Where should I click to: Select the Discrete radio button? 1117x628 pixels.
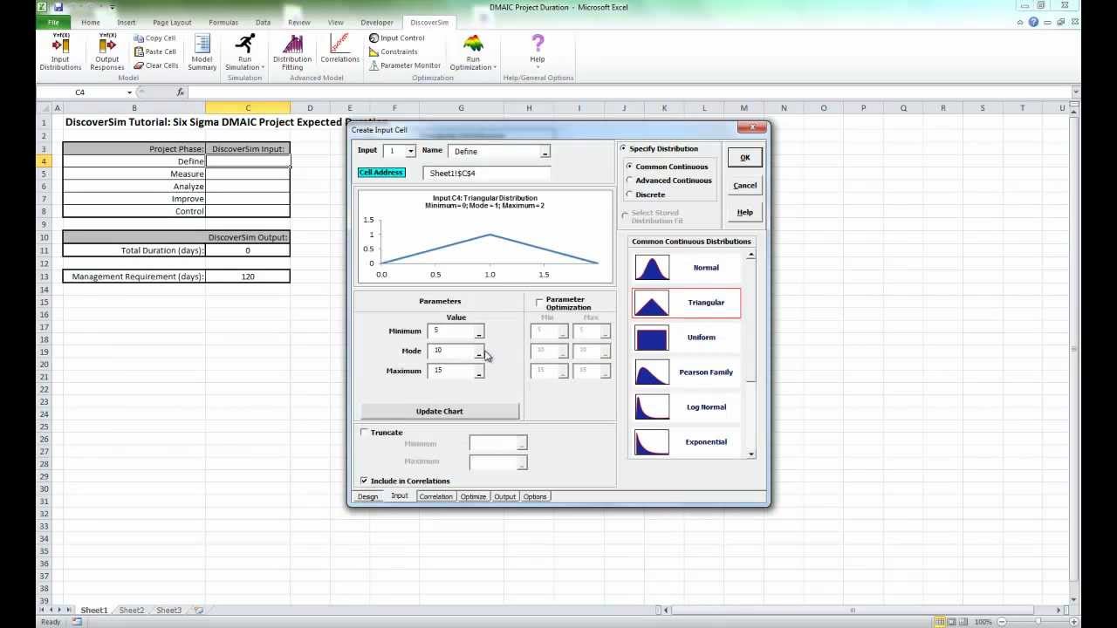(x=630, y=195)
